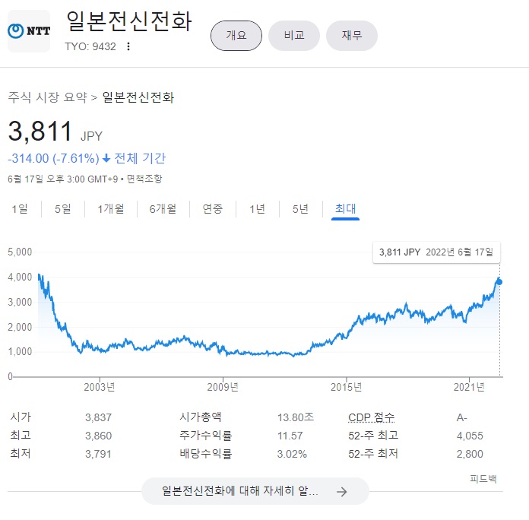Image resolution: width=529 pixels, height=520 pixels.
Task: Click the NTT company logo
Action: [28, 31]
